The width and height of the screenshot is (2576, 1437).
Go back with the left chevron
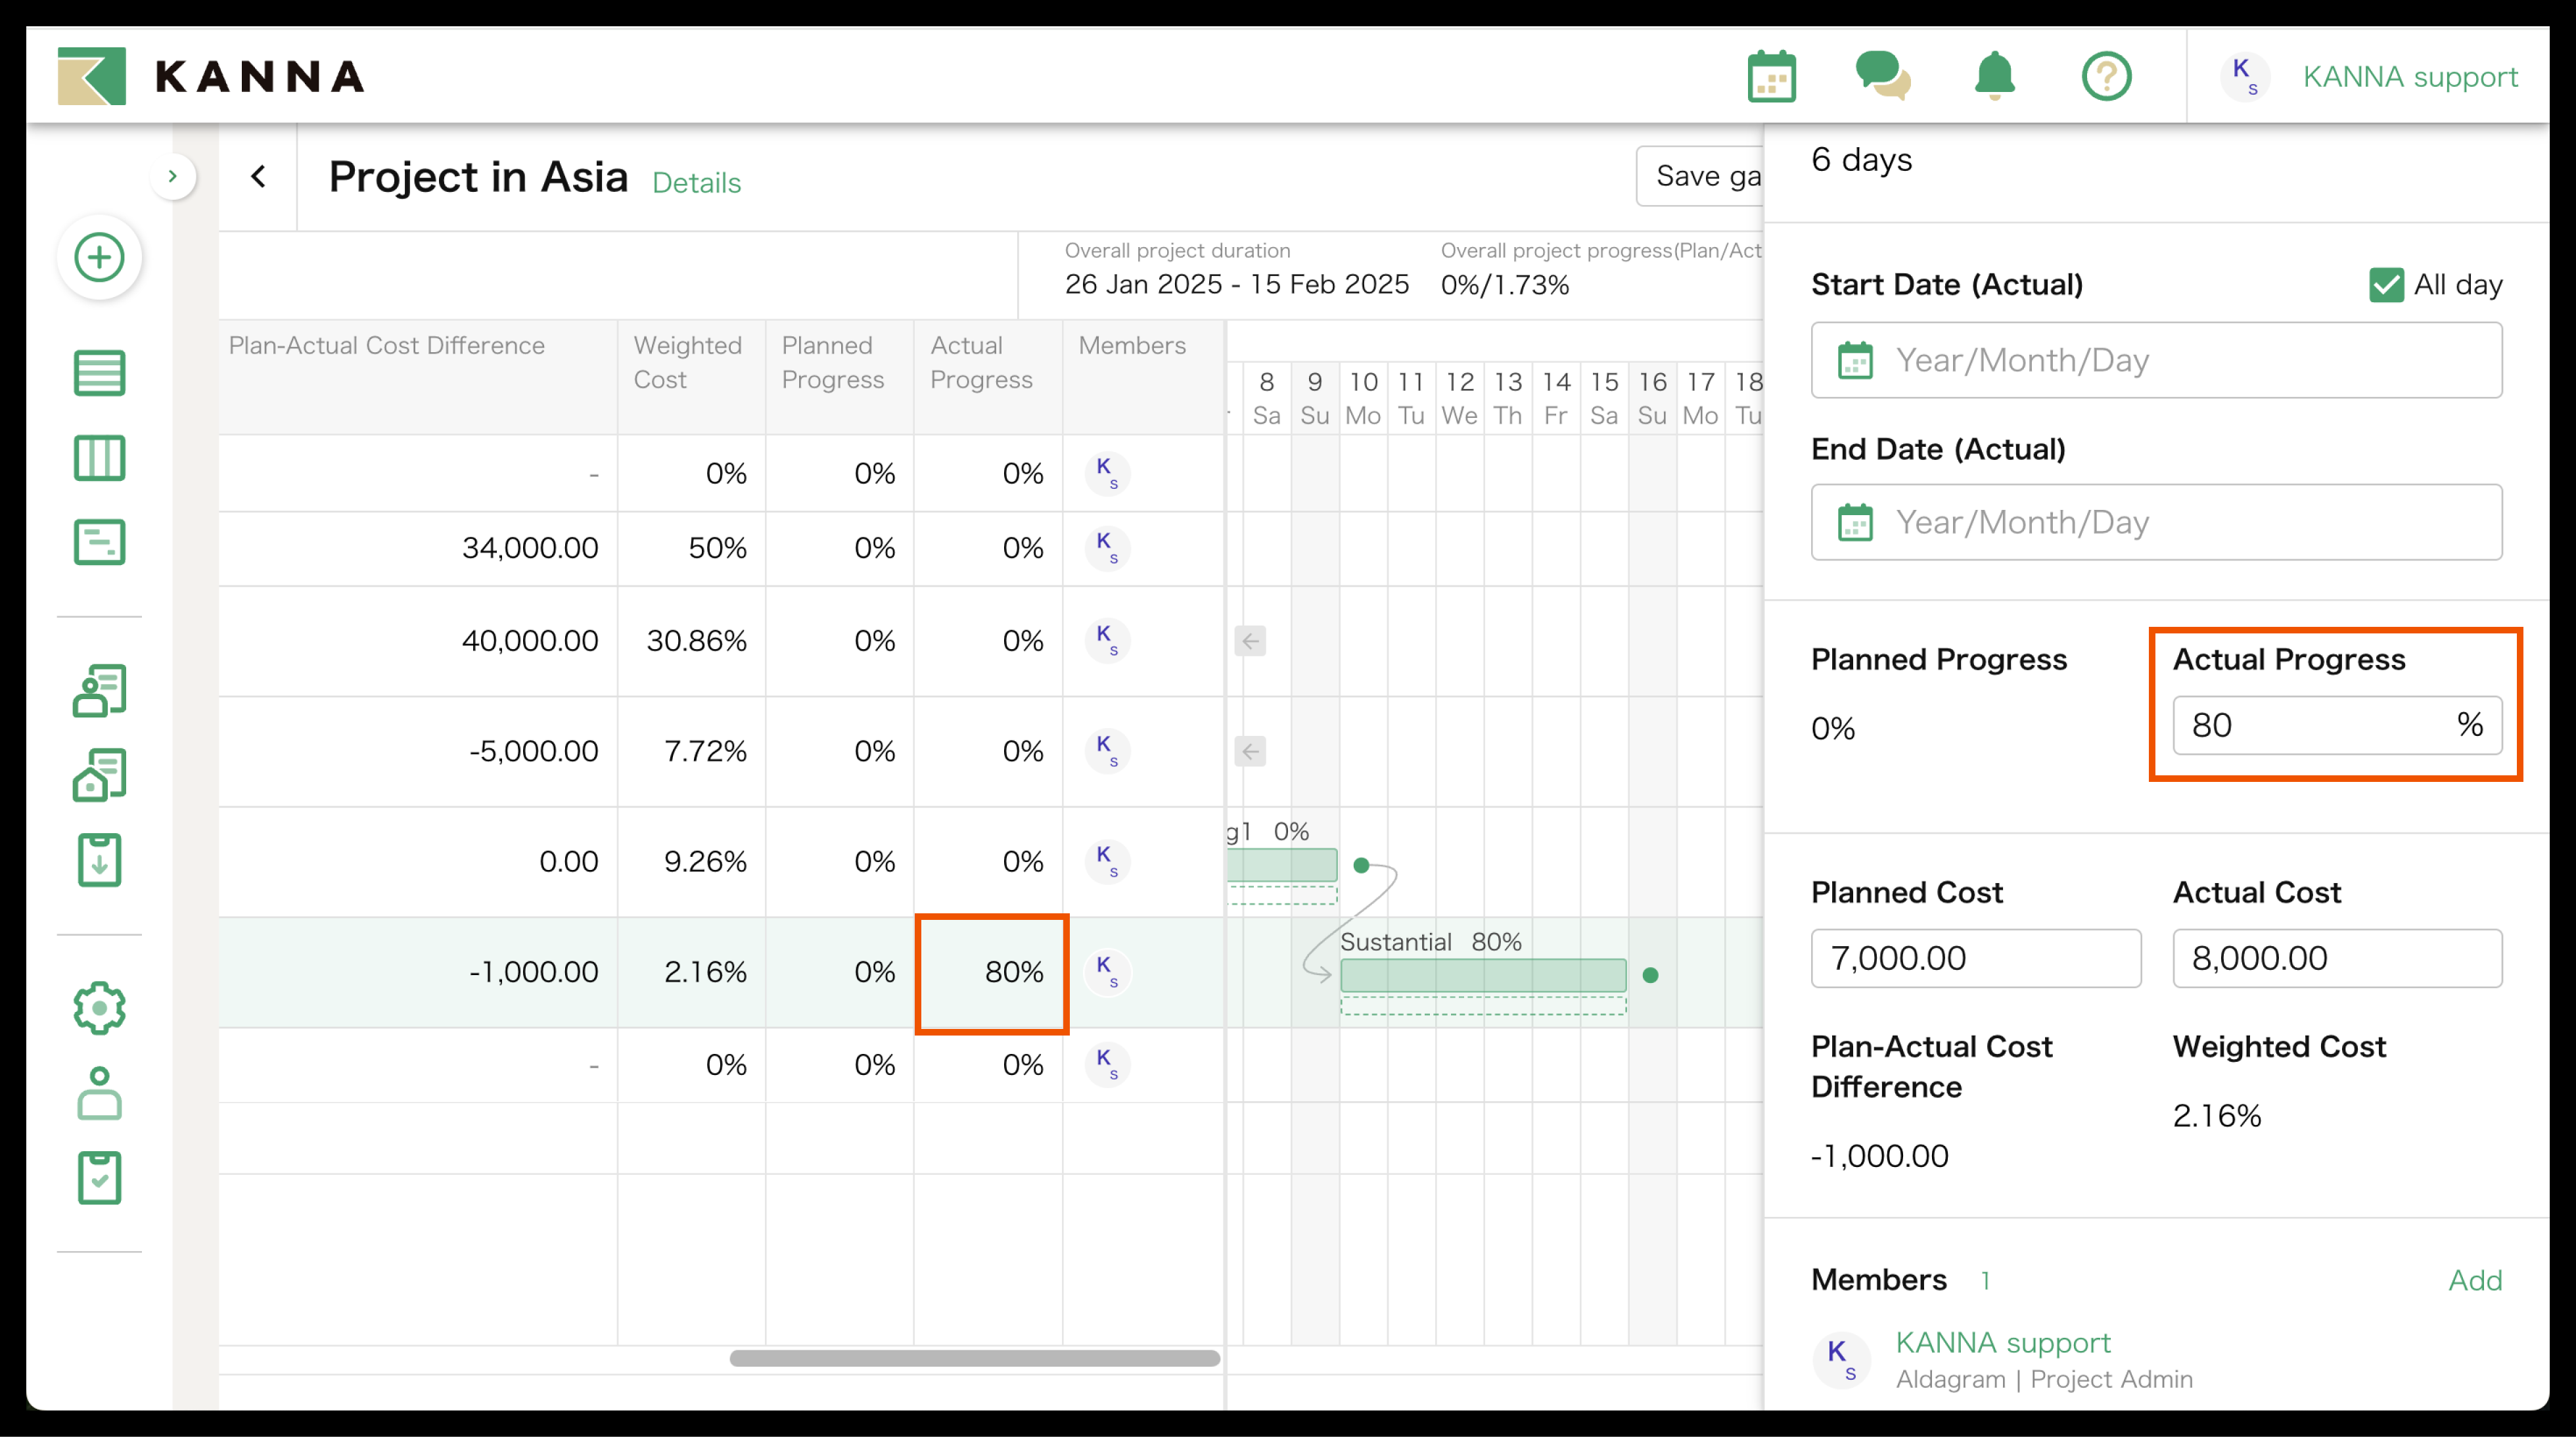[258, 177]
